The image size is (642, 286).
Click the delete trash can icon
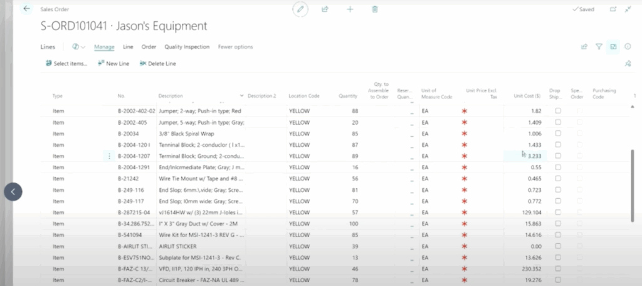point(375,9)
